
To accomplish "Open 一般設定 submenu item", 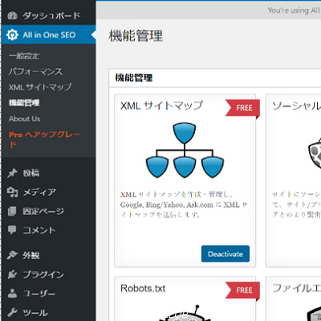I will pyautogui.click(x=24, y=55).
